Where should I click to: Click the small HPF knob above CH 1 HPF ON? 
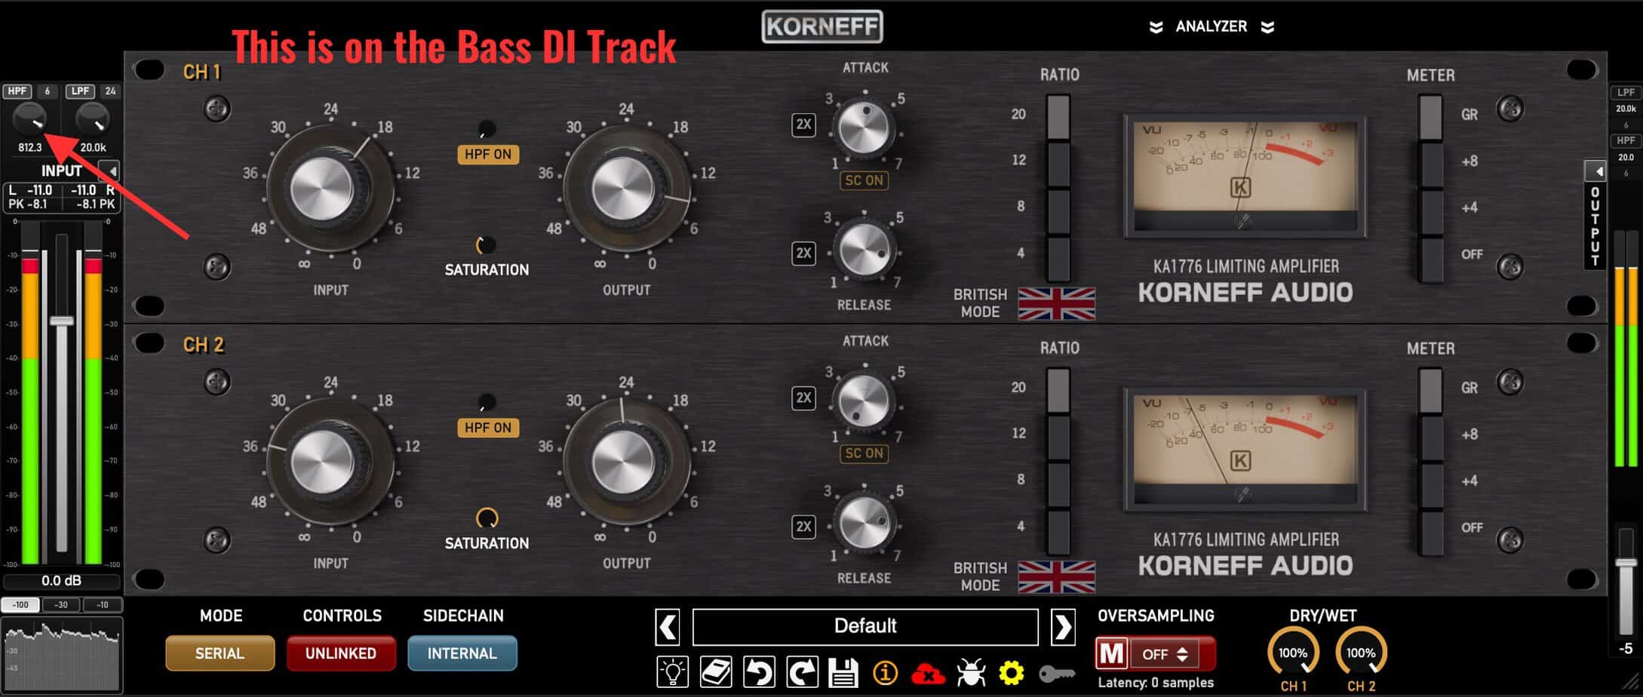(487, 128)
